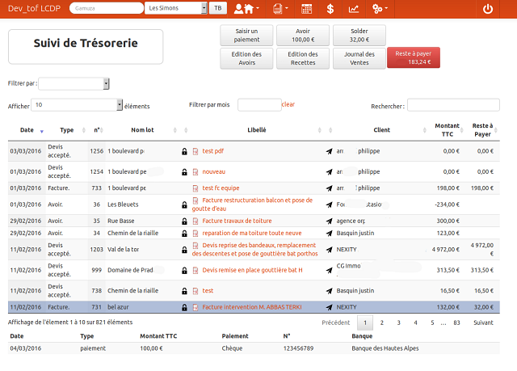Open the 'Filtrer par' dropdown
Screen dimensions: 517x371
pyautogui.click(x=74, y=83)
